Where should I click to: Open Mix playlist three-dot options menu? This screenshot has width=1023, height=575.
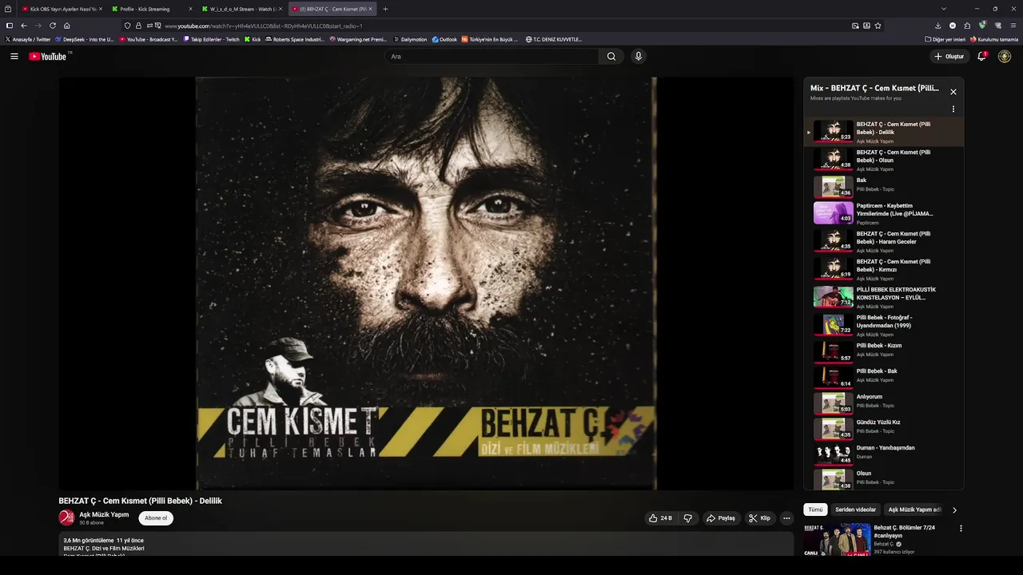[953, 109]
